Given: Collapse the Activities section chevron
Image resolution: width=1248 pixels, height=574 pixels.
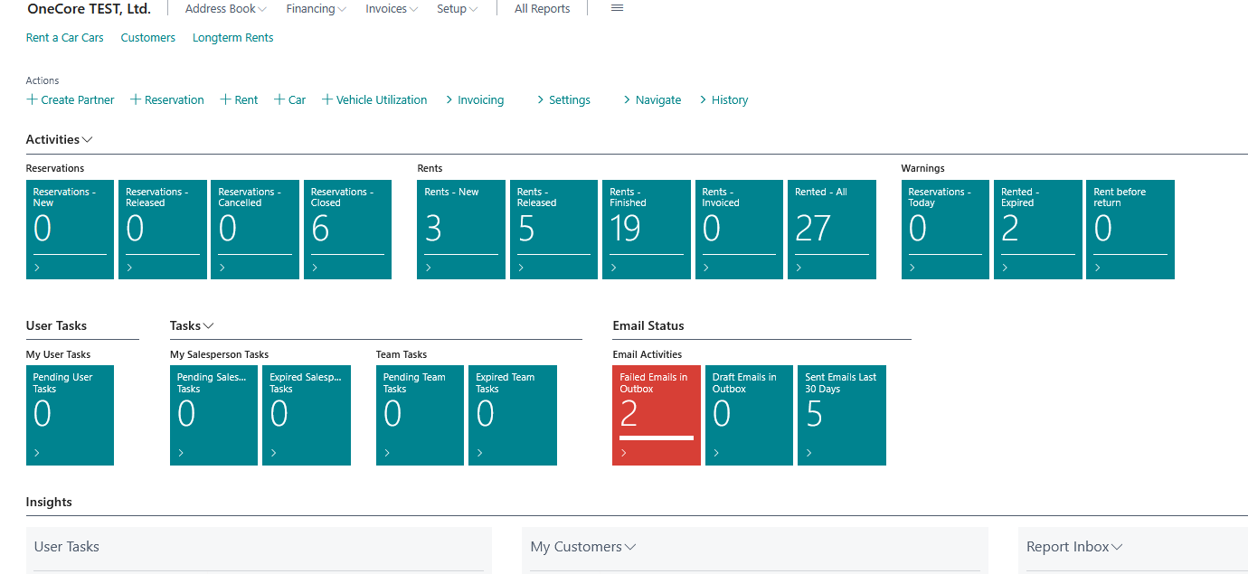Looking at the screenshot, I should pyautogui.click(x=88, y=140).
